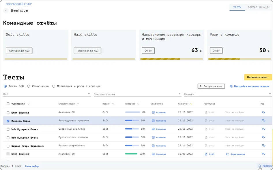Select the Тесты tab

pyautogui.click(x=237, y=7)
